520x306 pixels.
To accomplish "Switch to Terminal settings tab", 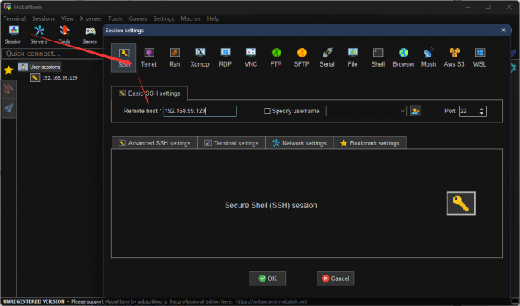I will pos(232,143).
